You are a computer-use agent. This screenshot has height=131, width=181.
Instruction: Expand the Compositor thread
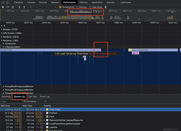(x=4, y=44)
